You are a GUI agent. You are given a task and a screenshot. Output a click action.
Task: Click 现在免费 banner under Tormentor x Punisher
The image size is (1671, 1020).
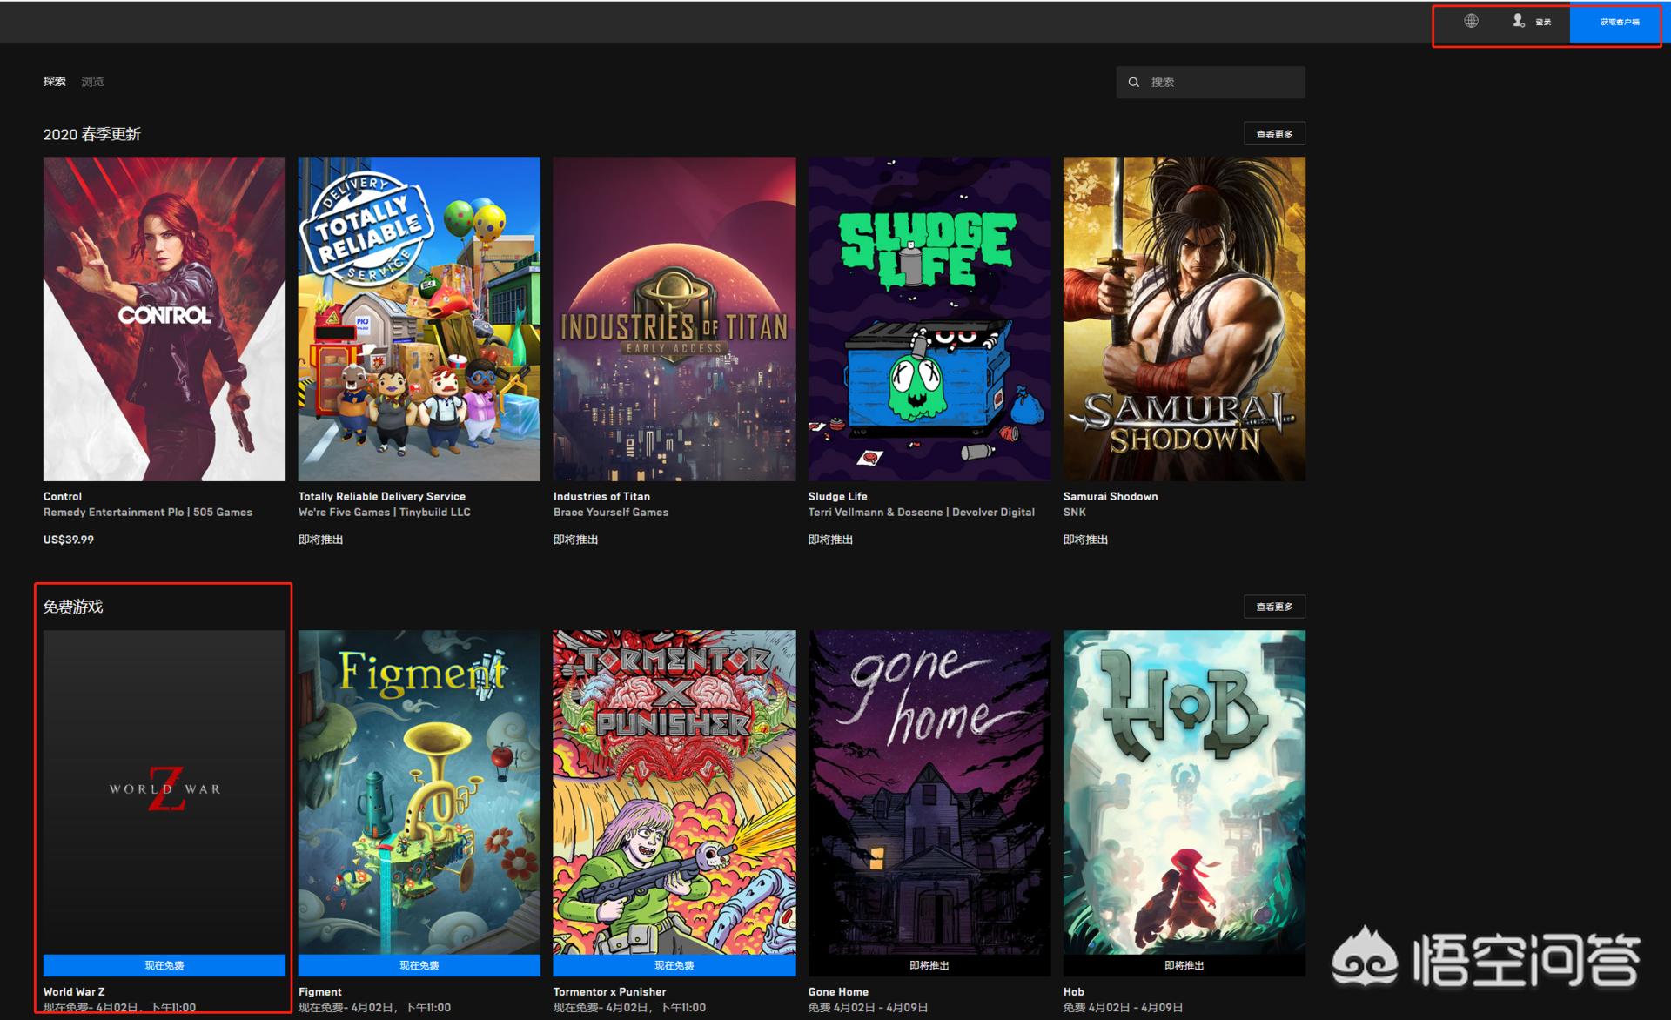click(674, 965)
